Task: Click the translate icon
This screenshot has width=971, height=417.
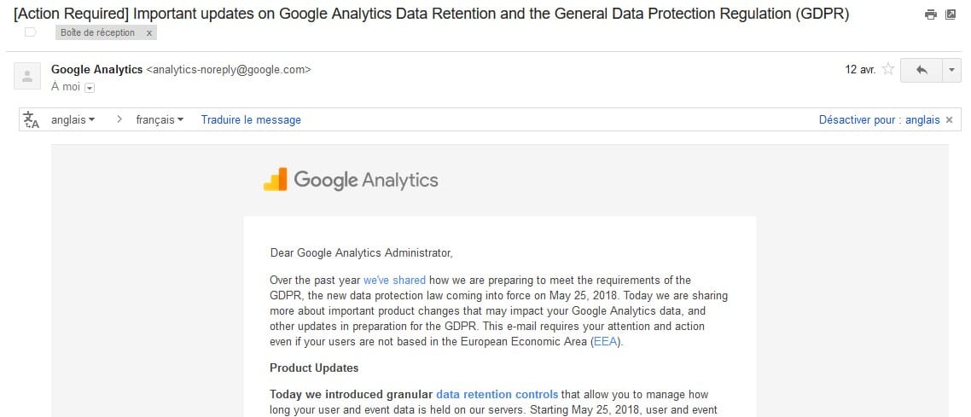Action: (32, 120)
